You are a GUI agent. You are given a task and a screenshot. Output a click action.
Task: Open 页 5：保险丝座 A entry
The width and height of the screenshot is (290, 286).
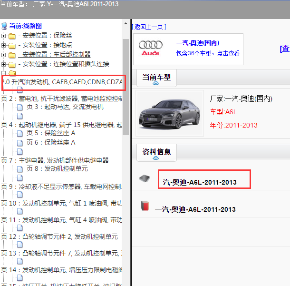click(51, 133)
